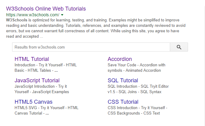The image size is (205, 126).
Task: Click 'Canvas Tutorial - ...' text
Action: coord(32,113)
